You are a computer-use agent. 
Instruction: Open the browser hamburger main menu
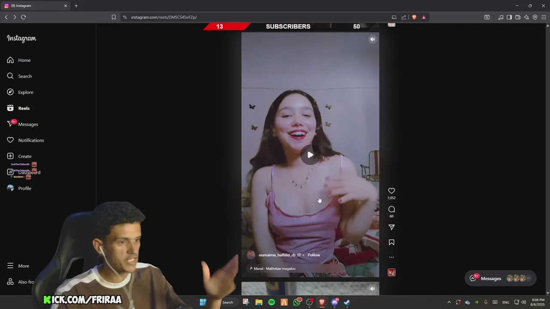pyautogui.click(x=544, y=17)
